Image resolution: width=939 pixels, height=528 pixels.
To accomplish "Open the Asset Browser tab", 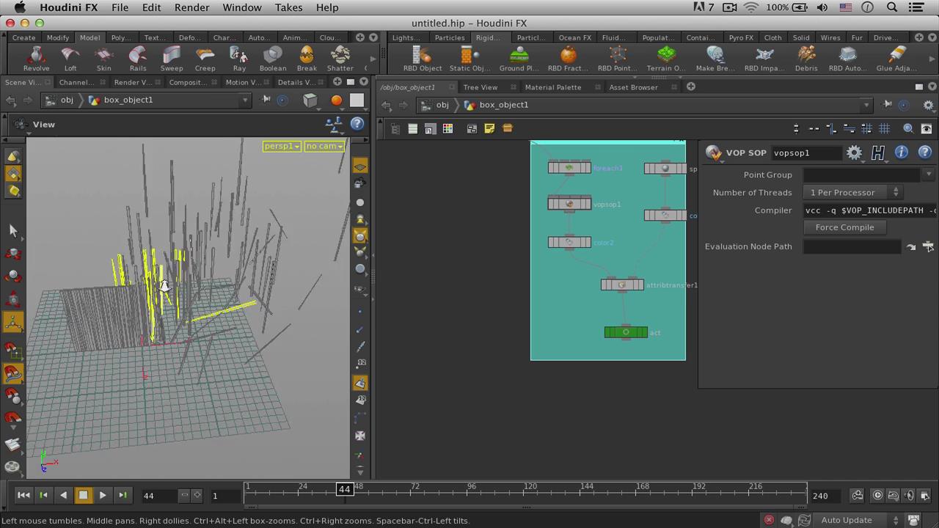I will click(633, 87).
